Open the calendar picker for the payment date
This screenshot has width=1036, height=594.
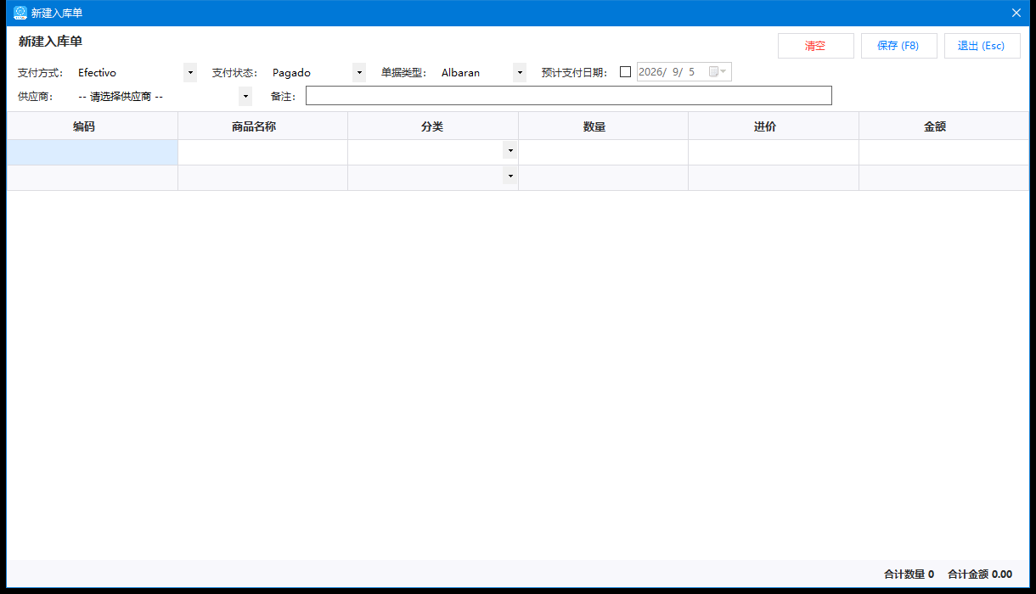pyautogui.click(x=718, y=72)
